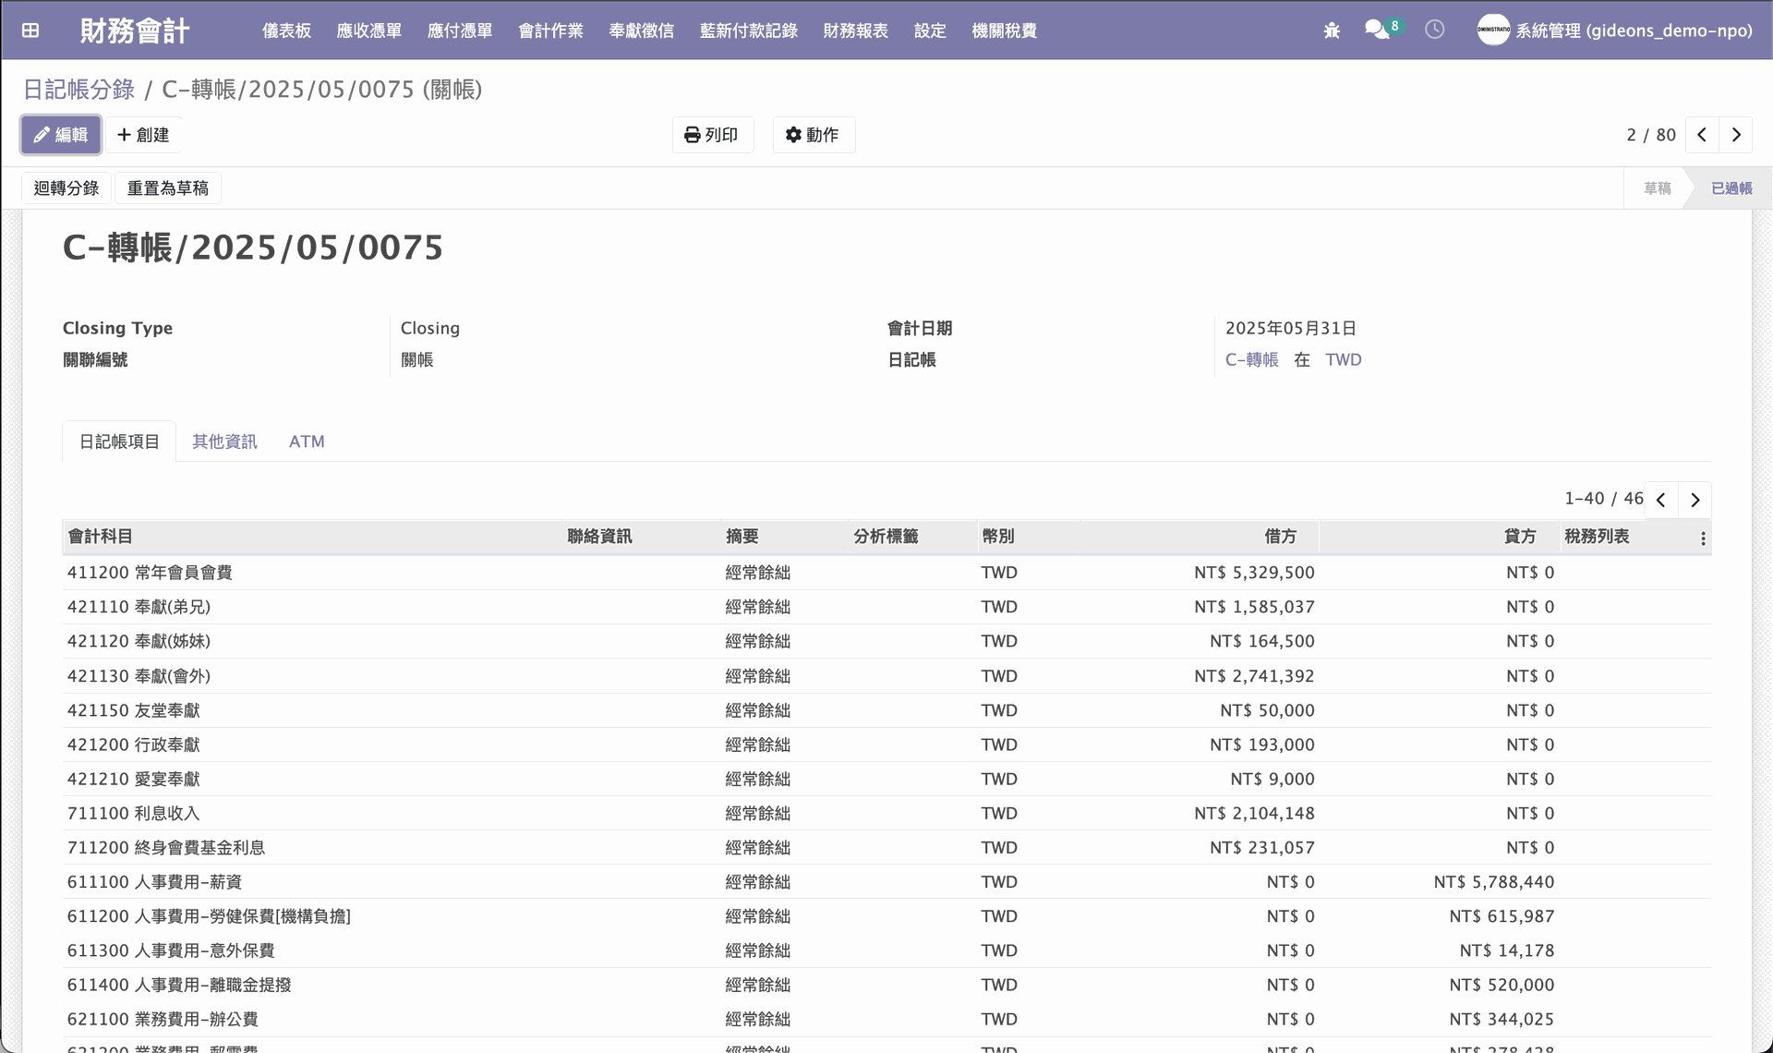Click the debug bug icon

[x=1332, y=30]
